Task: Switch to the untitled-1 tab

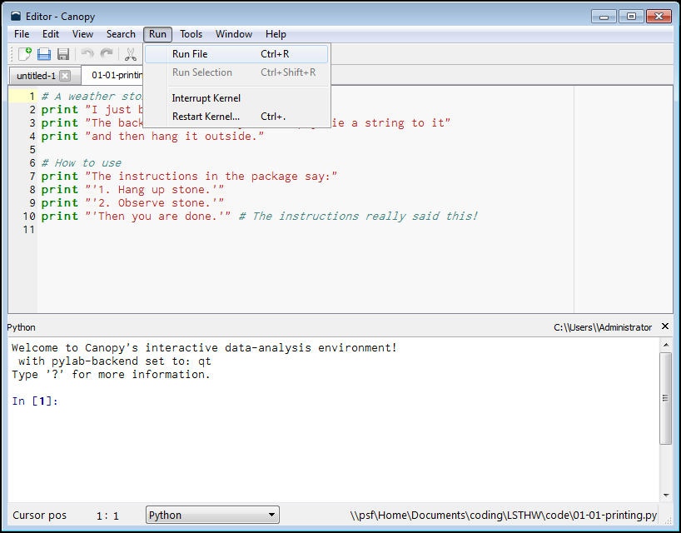Action: click(36, 76)
